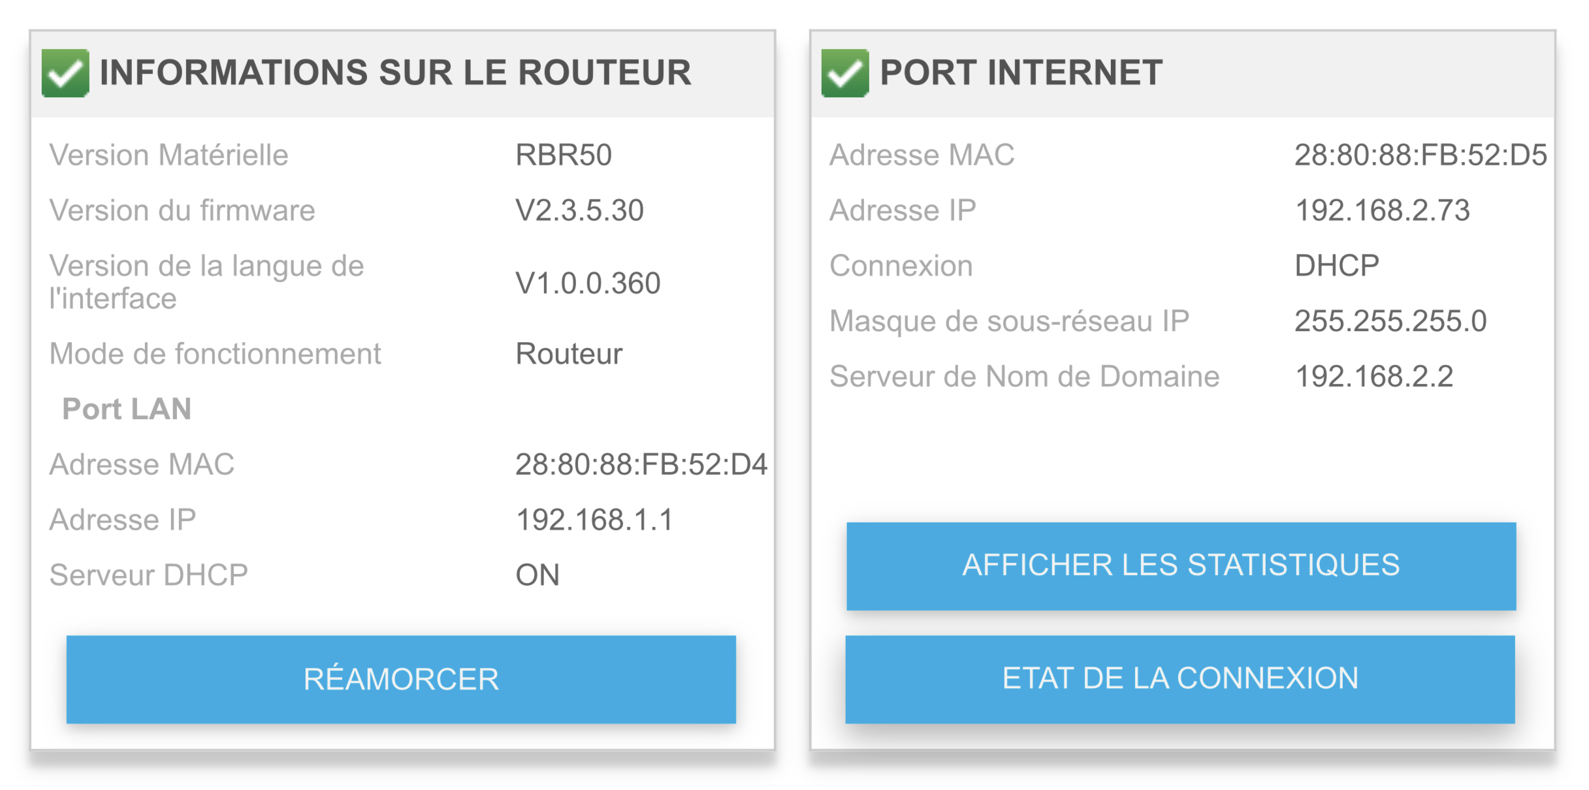The height and width of the screenshot is (790, 1589).
Task: Click the DNS server value 192.168.2.2
Action: click(1373, 377)
